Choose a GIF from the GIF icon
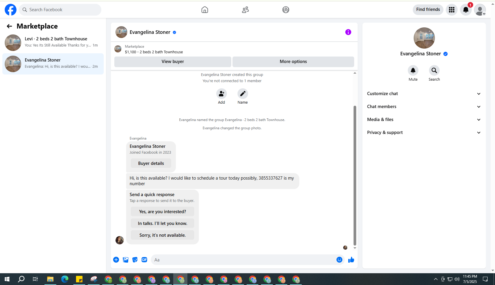 tap(144, 260)
